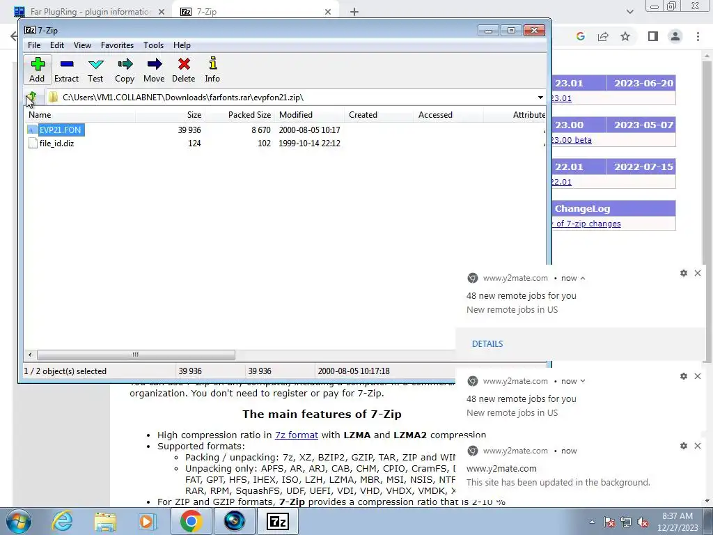The height and width of the screenshot is (535, 713).
Task: Open the View menu
Action: [x=82, y=45]
